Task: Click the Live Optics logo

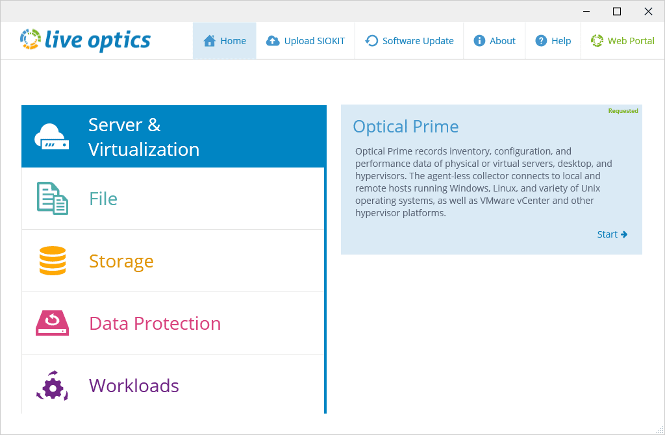Action: pos(85,40)
